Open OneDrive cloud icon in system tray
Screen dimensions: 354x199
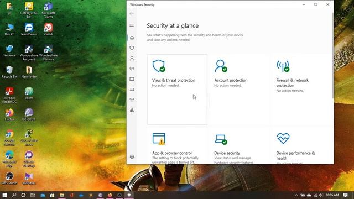(309, 195)
